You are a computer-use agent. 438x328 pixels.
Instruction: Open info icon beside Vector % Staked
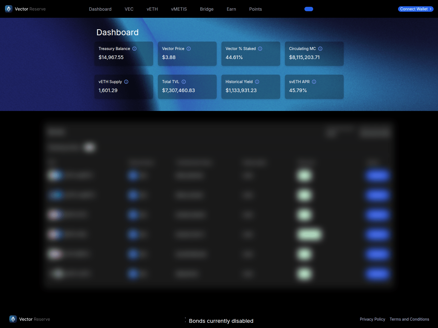260,49
